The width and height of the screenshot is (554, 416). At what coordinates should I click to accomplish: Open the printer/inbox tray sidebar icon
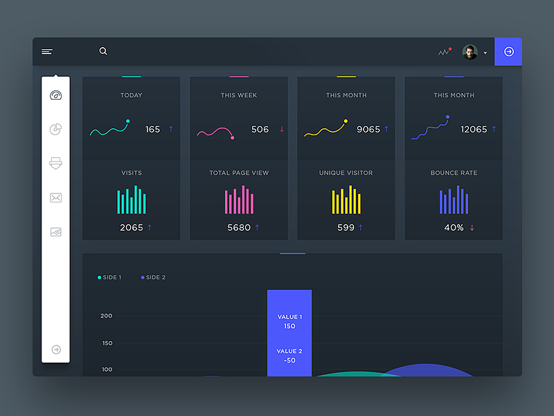coord(55,163)
